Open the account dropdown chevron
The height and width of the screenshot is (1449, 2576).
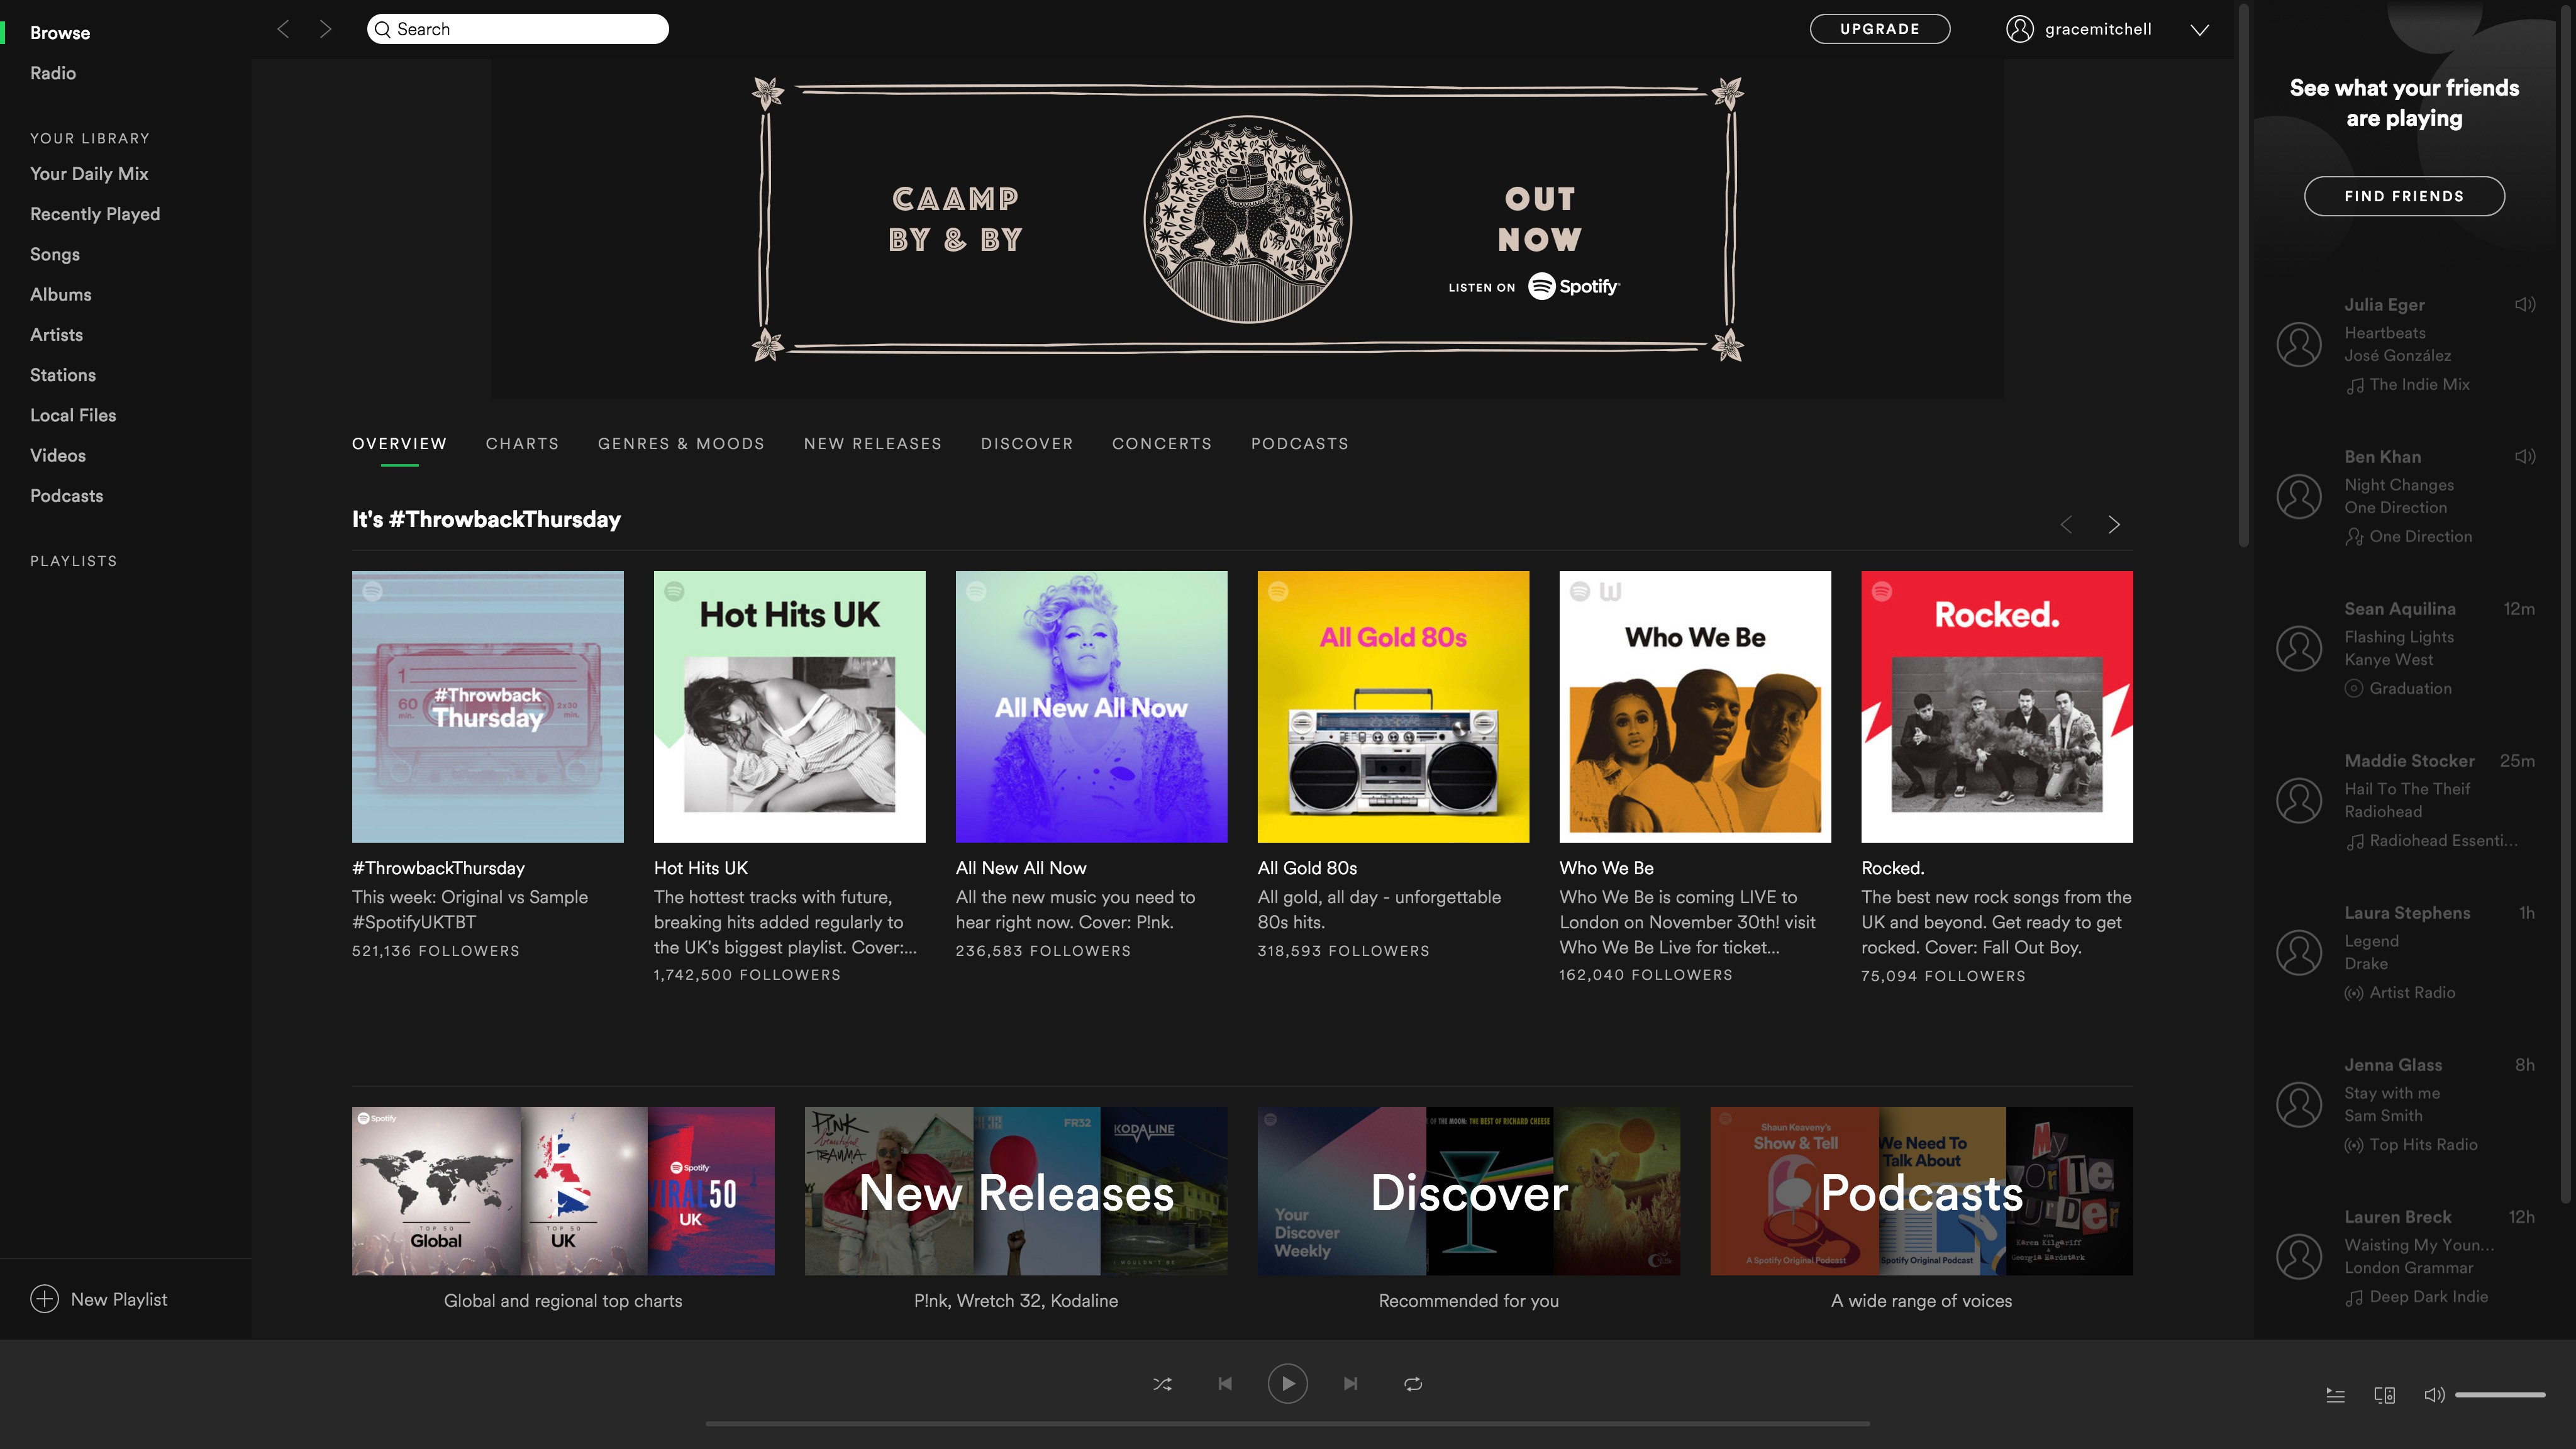click(2200, 30)
